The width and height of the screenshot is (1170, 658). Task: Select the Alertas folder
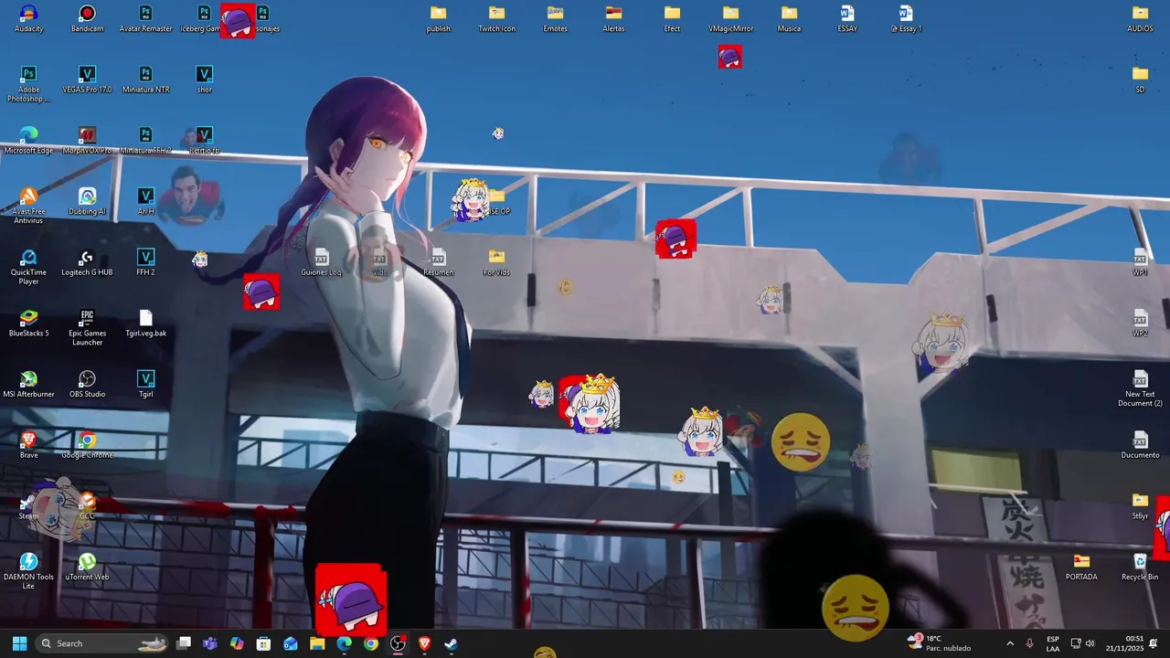(x=613, y=19)
